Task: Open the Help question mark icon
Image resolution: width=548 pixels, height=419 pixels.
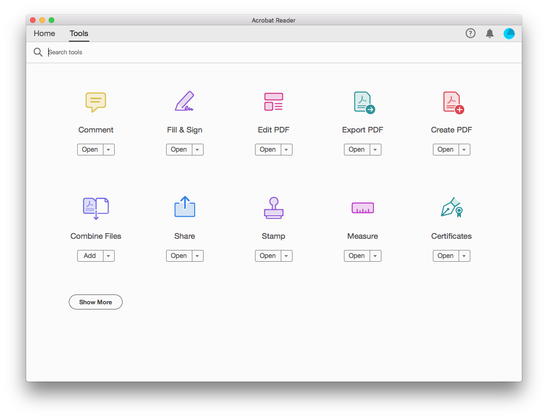Action: click(470, 33)
